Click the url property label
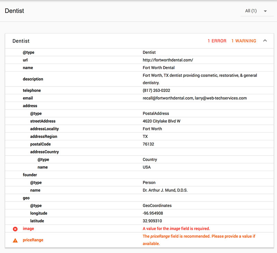 click(x=25, y=60)
